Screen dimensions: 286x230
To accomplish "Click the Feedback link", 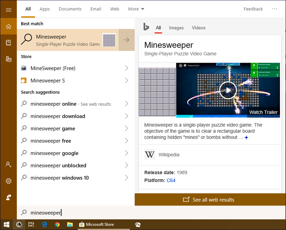I will (253, 9).
